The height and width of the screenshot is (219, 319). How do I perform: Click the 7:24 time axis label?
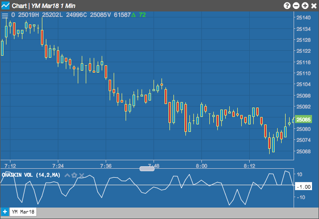[58, 166]
